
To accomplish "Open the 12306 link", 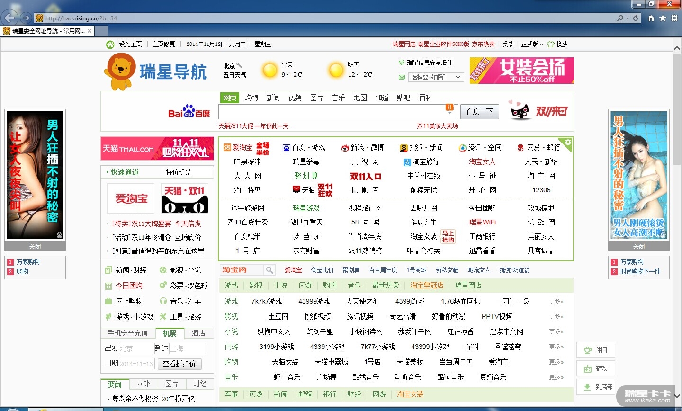I will (541, 190).
